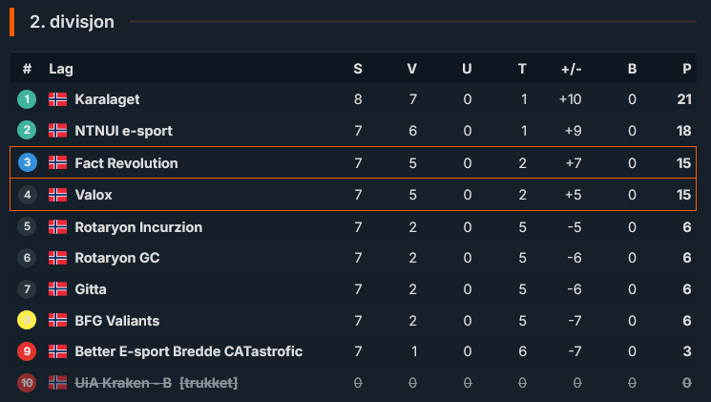The height and width of the screenshot is (402, 711).
Task: Select the Fact Revolution team name
Action: [126, 163]
